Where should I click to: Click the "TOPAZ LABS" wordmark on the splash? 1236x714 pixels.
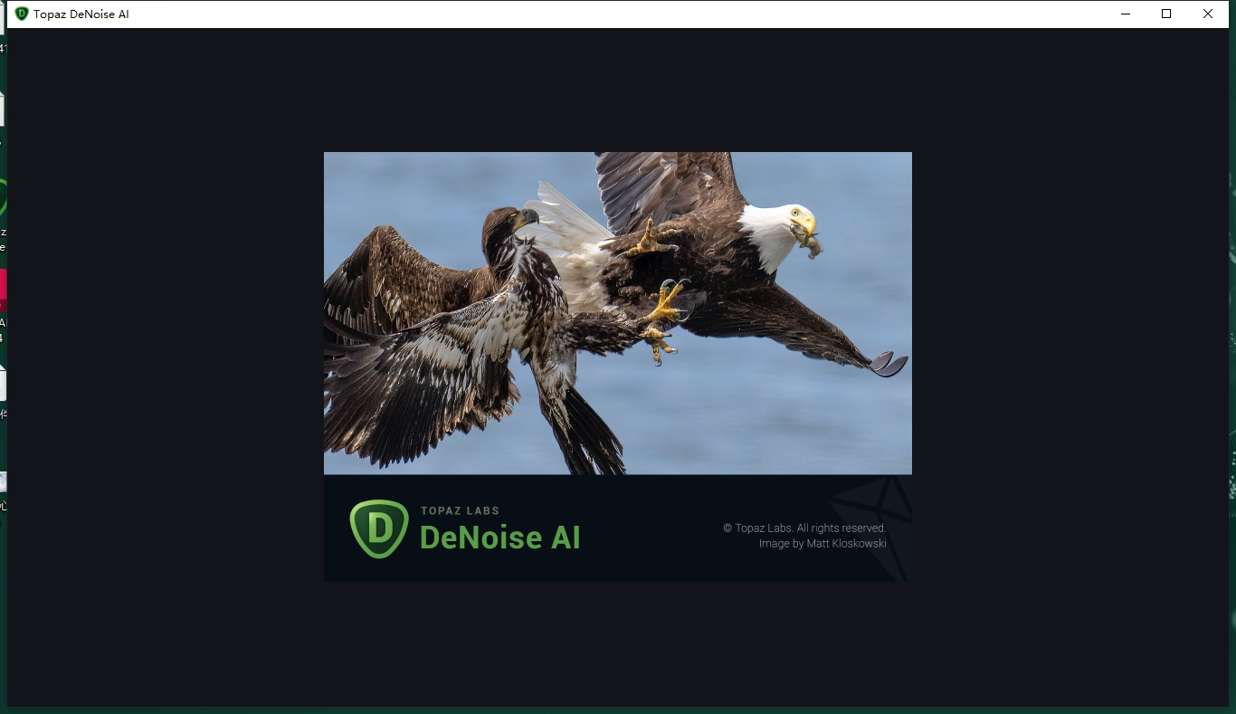click(x=461, y=510)
